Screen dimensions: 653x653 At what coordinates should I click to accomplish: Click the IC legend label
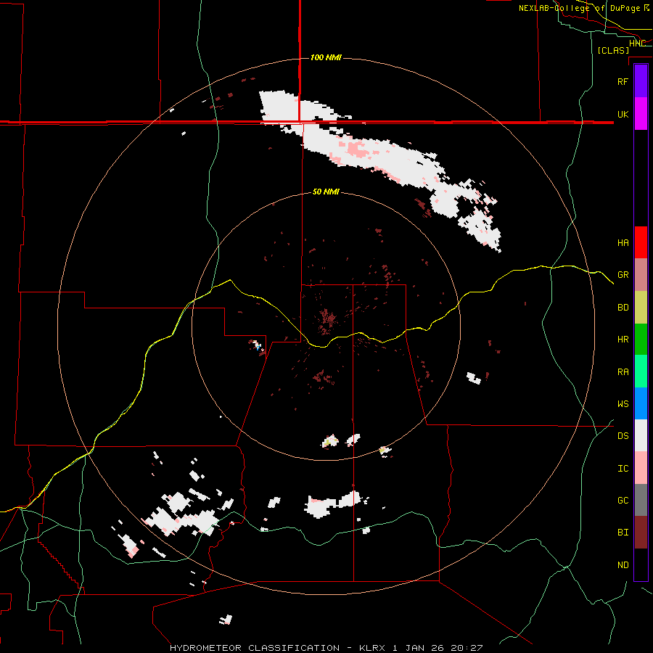point(623,469)
